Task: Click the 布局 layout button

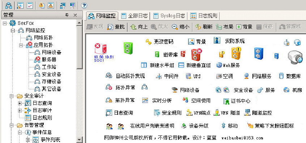Action: coord(224,27)
